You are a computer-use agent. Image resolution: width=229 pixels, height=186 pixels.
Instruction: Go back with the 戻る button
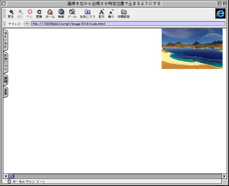click(x=10, y=14)
